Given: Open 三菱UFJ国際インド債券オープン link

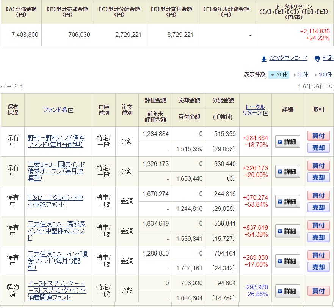Looking at the screenshot, I should point(56,171).
